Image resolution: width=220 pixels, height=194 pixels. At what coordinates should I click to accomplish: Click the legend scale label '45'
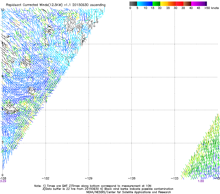198,8
